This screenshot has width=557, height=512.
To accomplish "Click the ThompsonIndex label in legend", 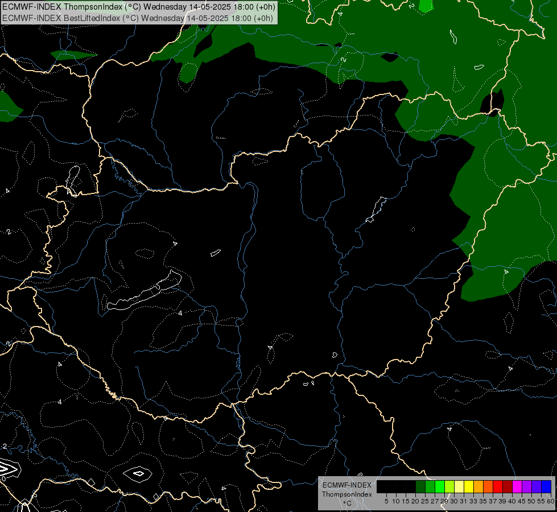I will pyautogui.click(x=347, y=494).
